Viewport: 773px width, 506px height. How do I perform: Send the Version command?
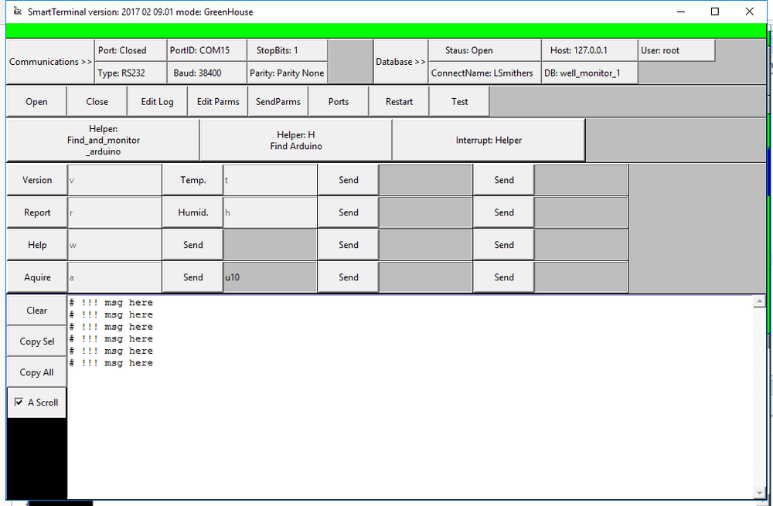[36, 179]
